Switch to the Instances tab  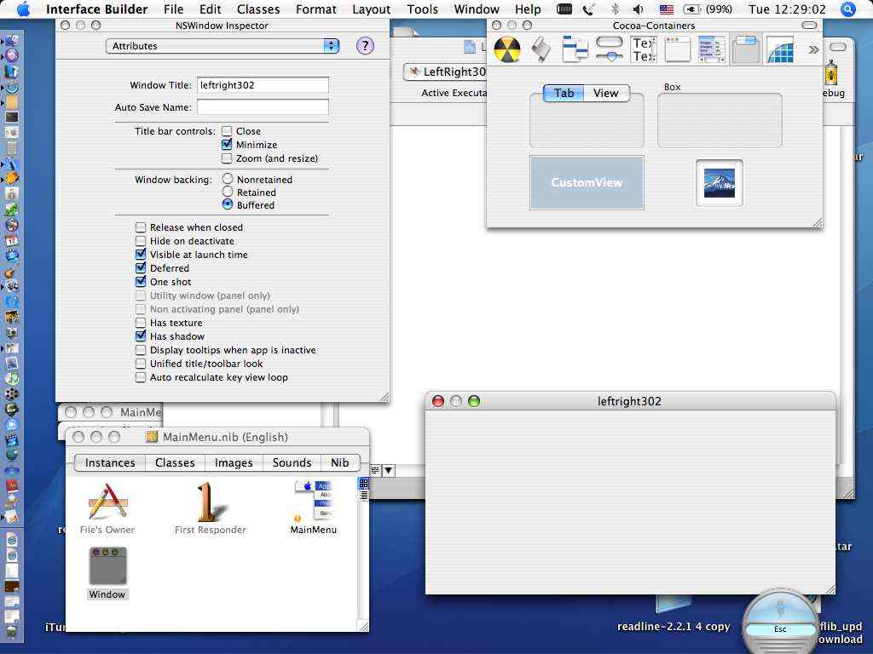click(x=110, y=462)
